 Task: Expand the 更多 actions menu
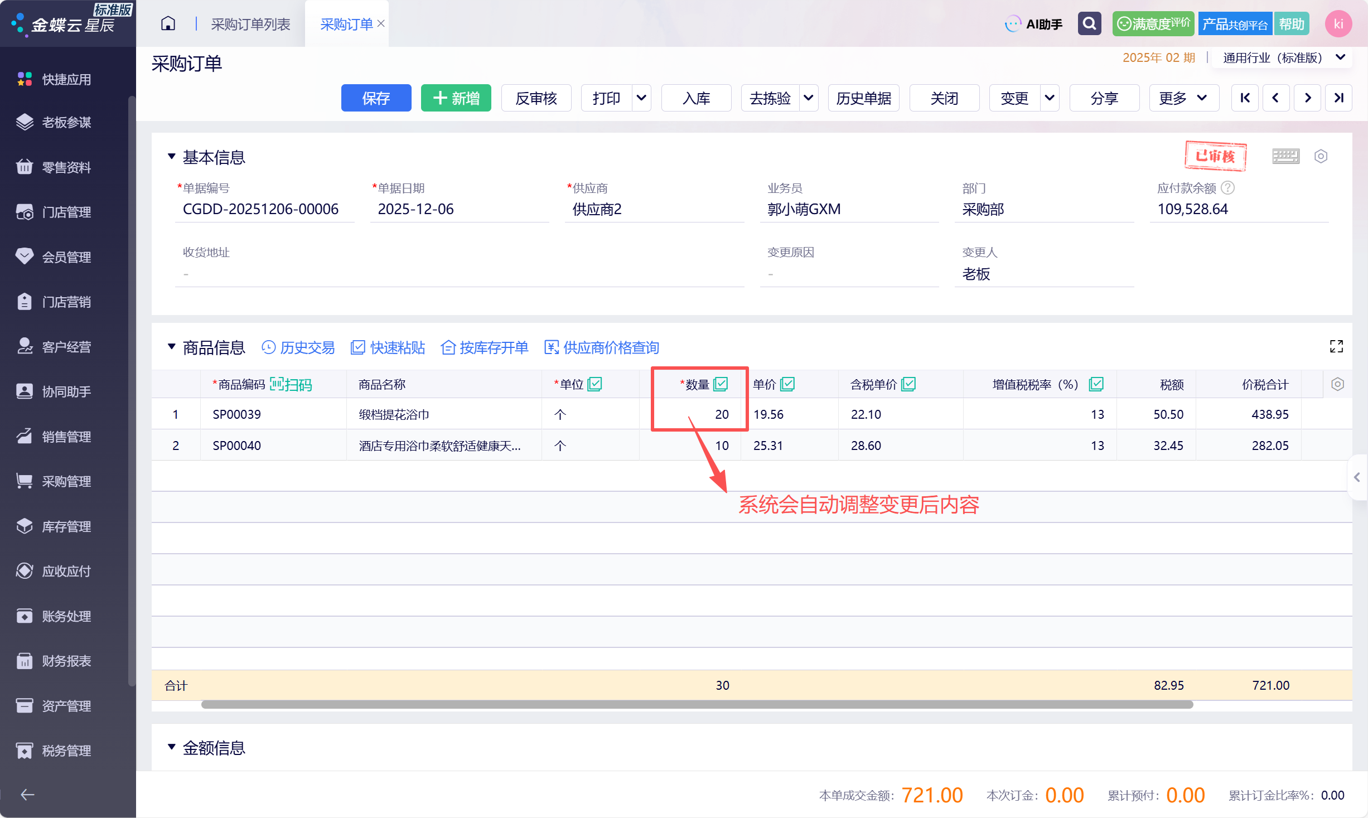coord(1183,98)
